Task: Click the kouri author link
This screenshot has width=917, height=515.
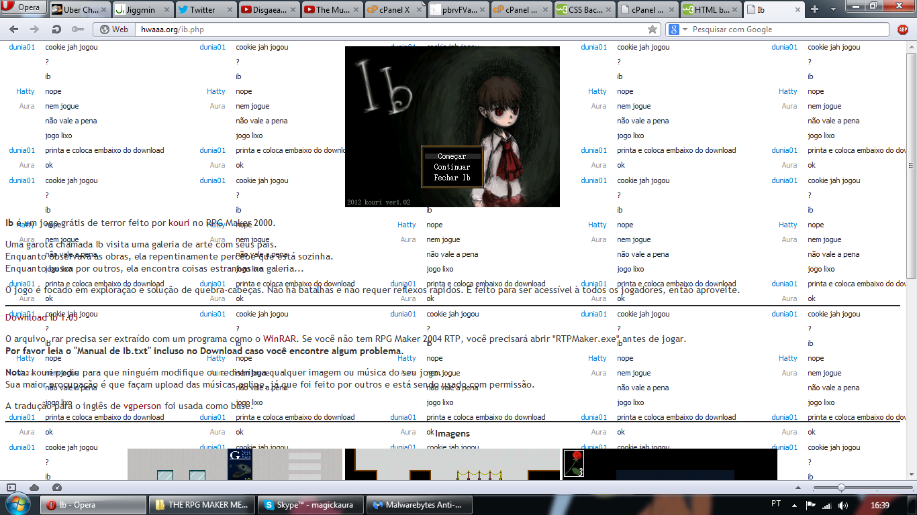Action: point(179,223)
